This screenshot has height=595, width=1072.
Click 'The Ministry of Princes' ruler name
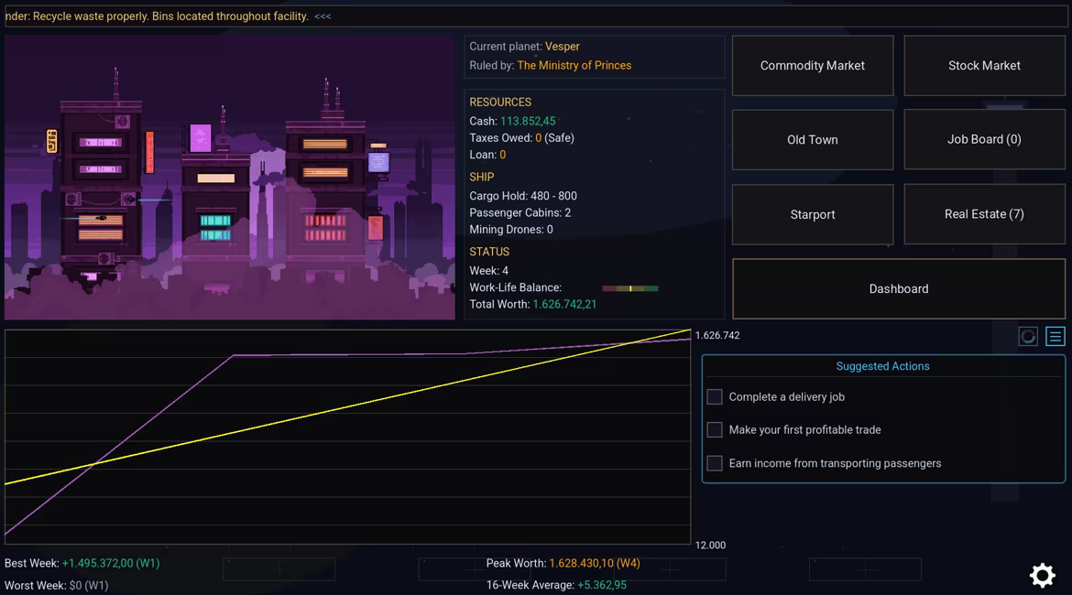574,66
